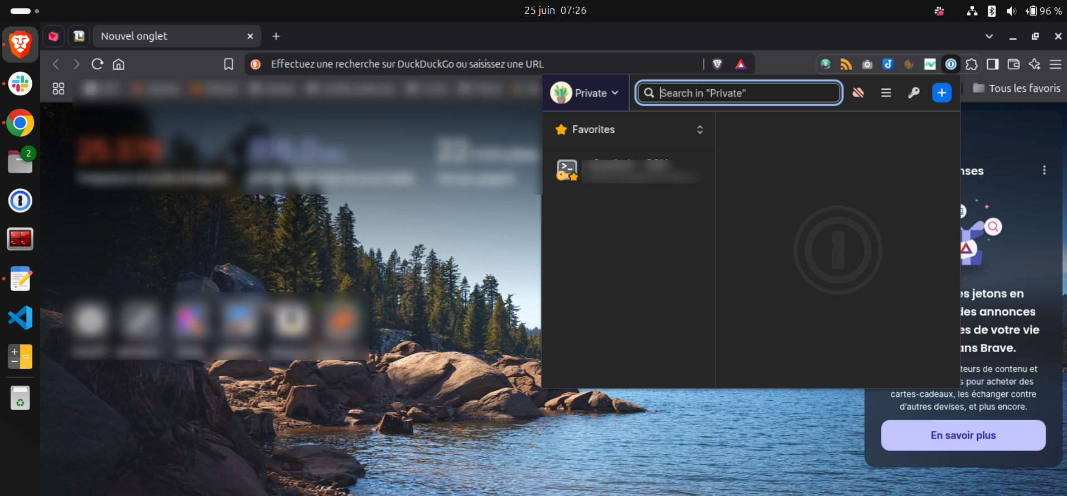Open the Activities overview pill

[x=25, y=11]
